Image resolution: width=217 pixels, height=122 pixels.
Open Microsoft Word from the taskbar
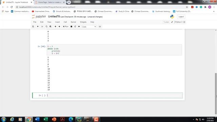click(37, 119)
